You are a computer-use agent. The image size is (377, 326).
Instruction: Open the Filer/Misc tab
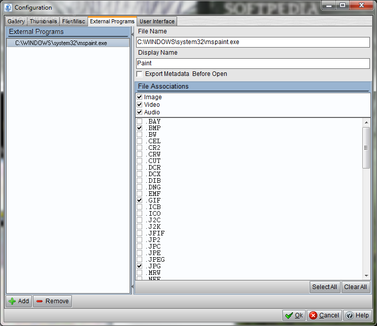click(x=73, y=21)
